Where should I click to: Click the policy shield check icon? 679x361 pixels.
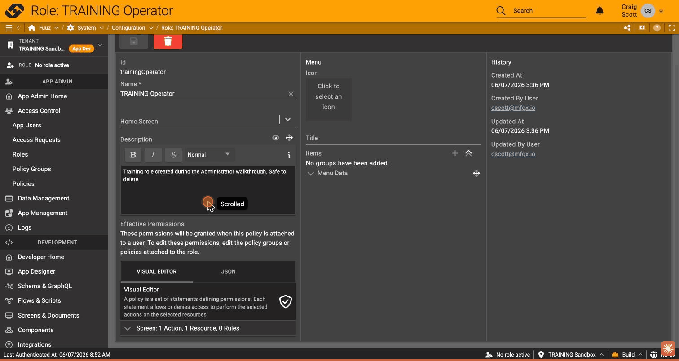pyautogui.click(x=286, y=301)
